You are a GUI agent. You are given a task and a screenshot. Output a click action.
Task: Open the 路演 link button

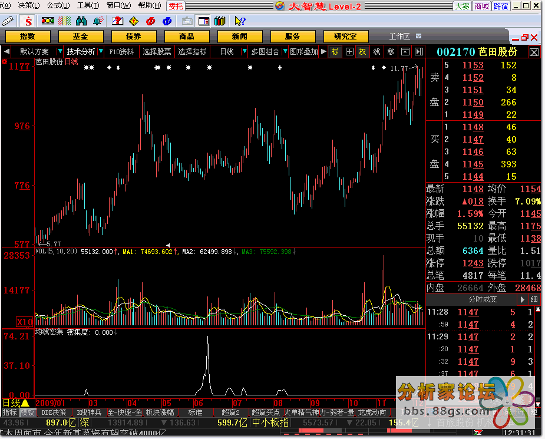coord(501,6)
